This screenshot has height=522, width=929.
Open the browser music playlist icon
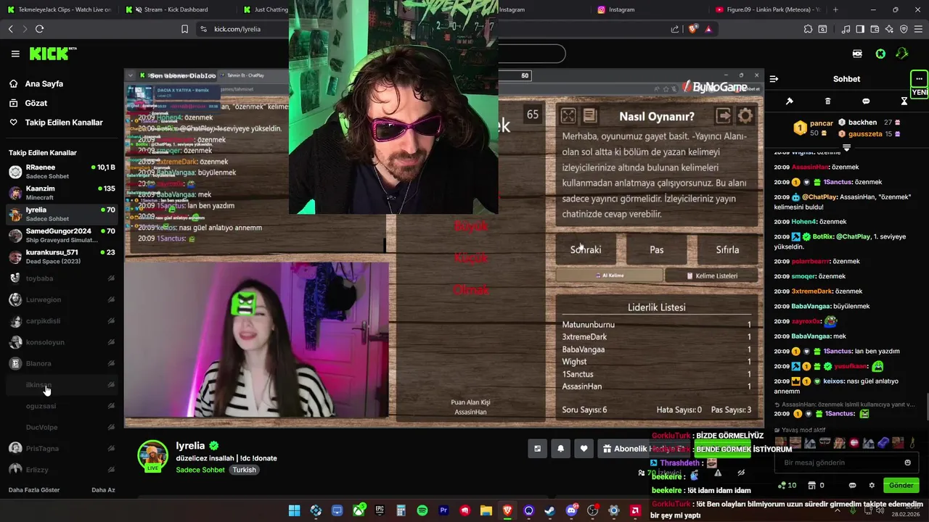pyautogui.click(x=846, y=29)
